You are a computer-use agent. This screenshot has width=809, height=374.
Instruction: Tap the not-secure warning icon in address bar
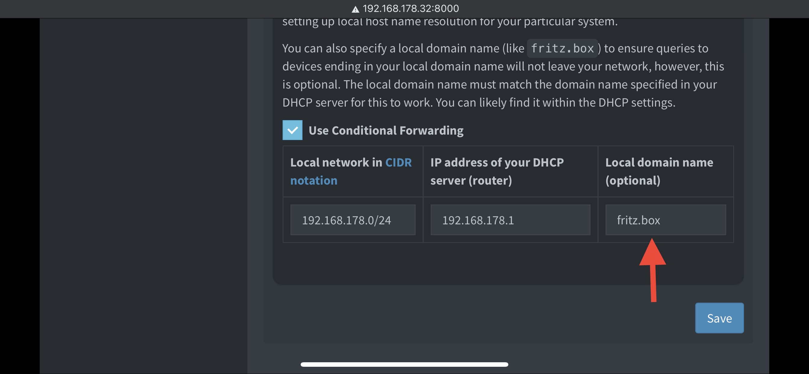pos(355,9)
